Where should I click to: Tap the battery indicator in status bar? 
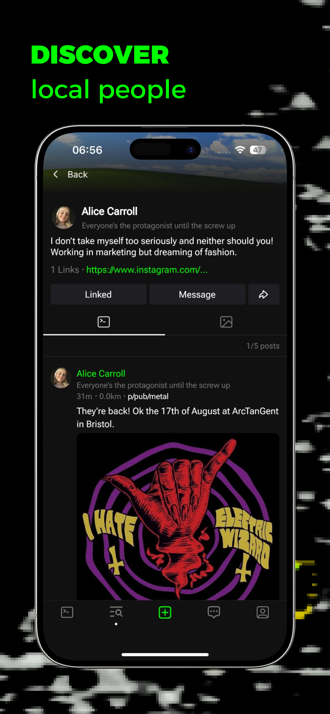click(258, 150)
